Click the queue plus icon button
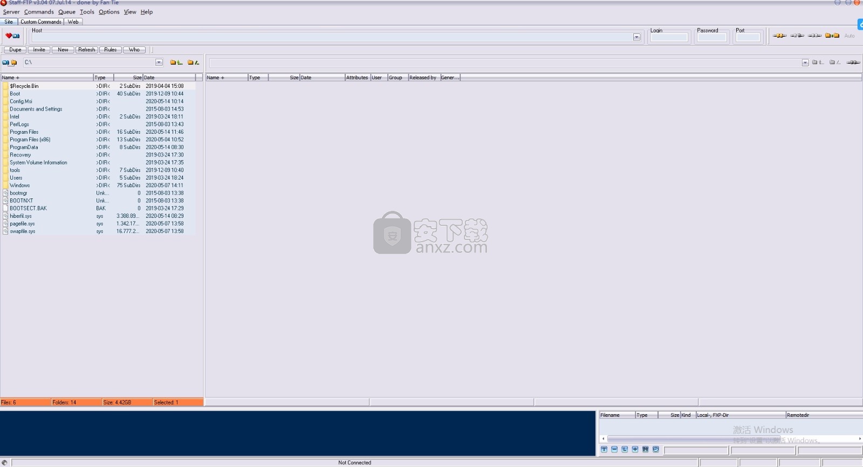Screen dimensions: 863x467 point(635,449)
